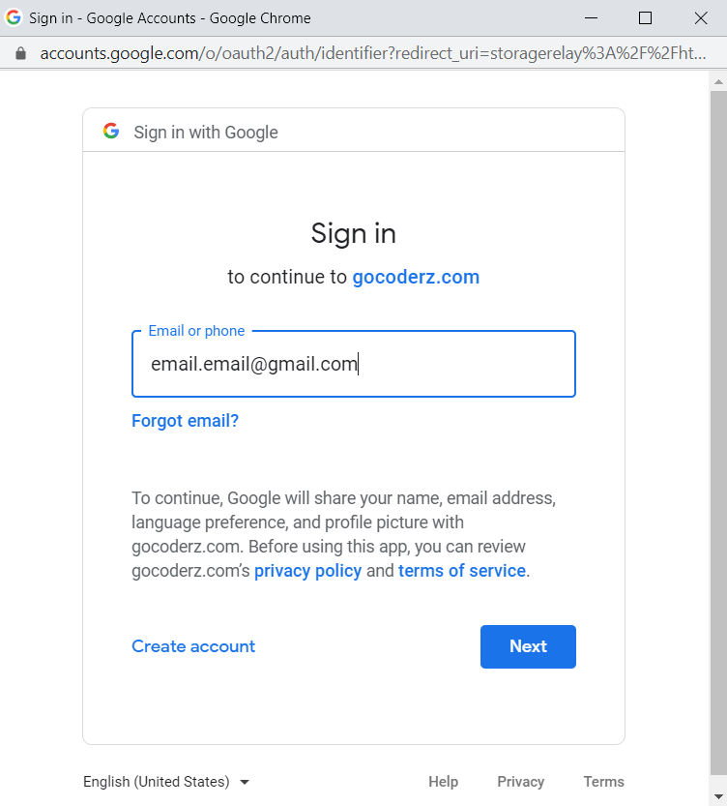Viewport: 727px width, 806px height.
Task: Open the gocoderz.com privacy policy link
Action: pyautogui.click(x=307, y=571)
